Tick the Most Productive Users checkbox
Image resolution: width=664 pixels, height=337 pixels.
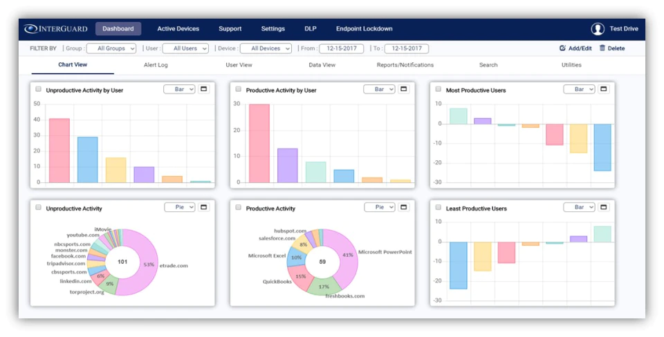tap(439, 89)
